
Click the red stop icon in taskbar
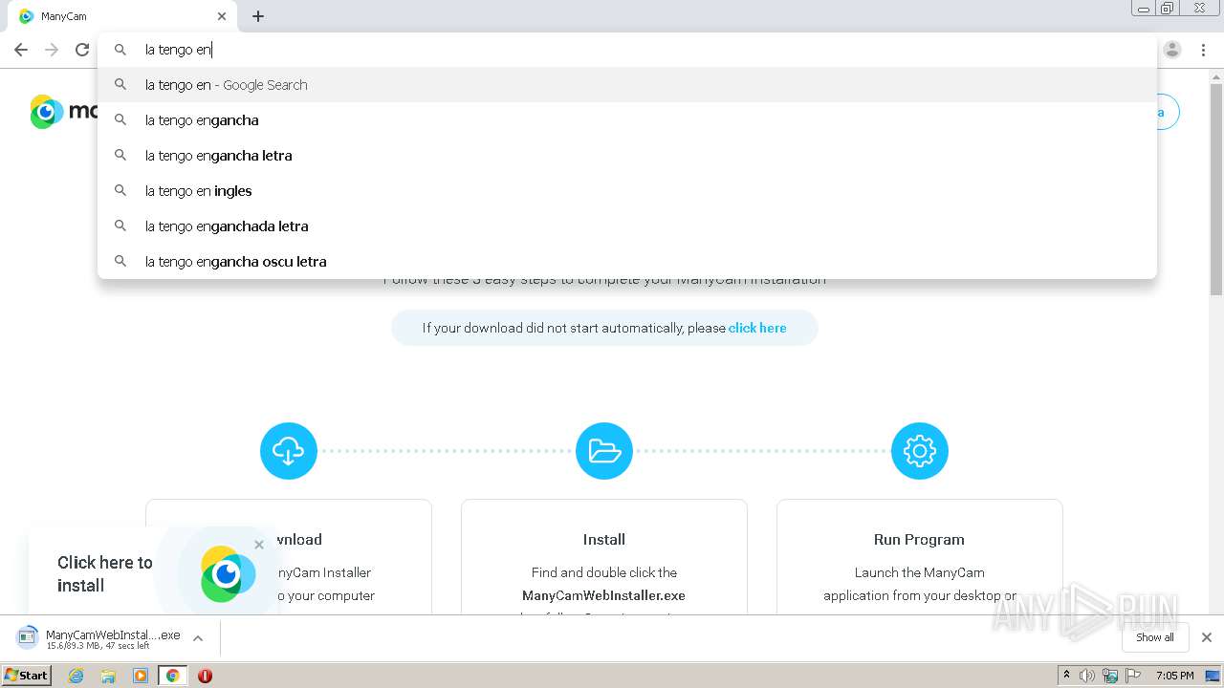205,676
